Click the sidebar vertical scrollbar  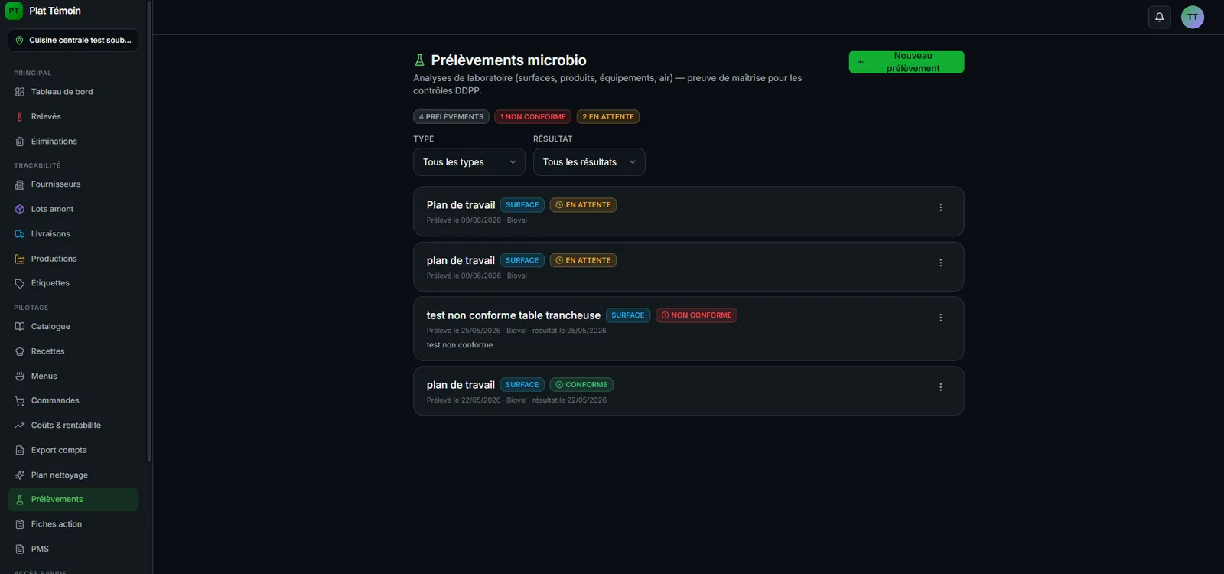pyautogui.click(x=149, y=230)
